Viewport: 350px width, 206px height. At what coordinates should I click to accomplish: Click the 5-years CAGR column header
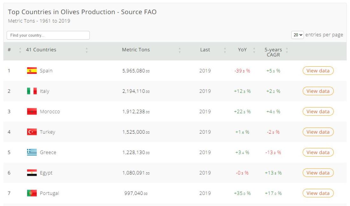273,52
